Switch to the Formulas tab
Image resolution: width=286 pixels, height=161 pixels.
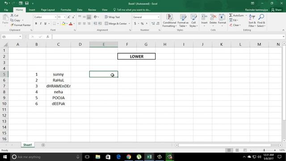tap(66, 10)
